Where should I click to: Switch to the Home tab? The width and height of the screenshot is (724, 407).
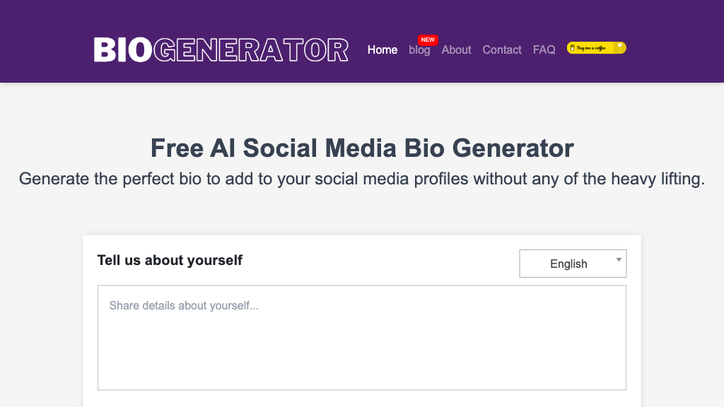coord(382,49)
